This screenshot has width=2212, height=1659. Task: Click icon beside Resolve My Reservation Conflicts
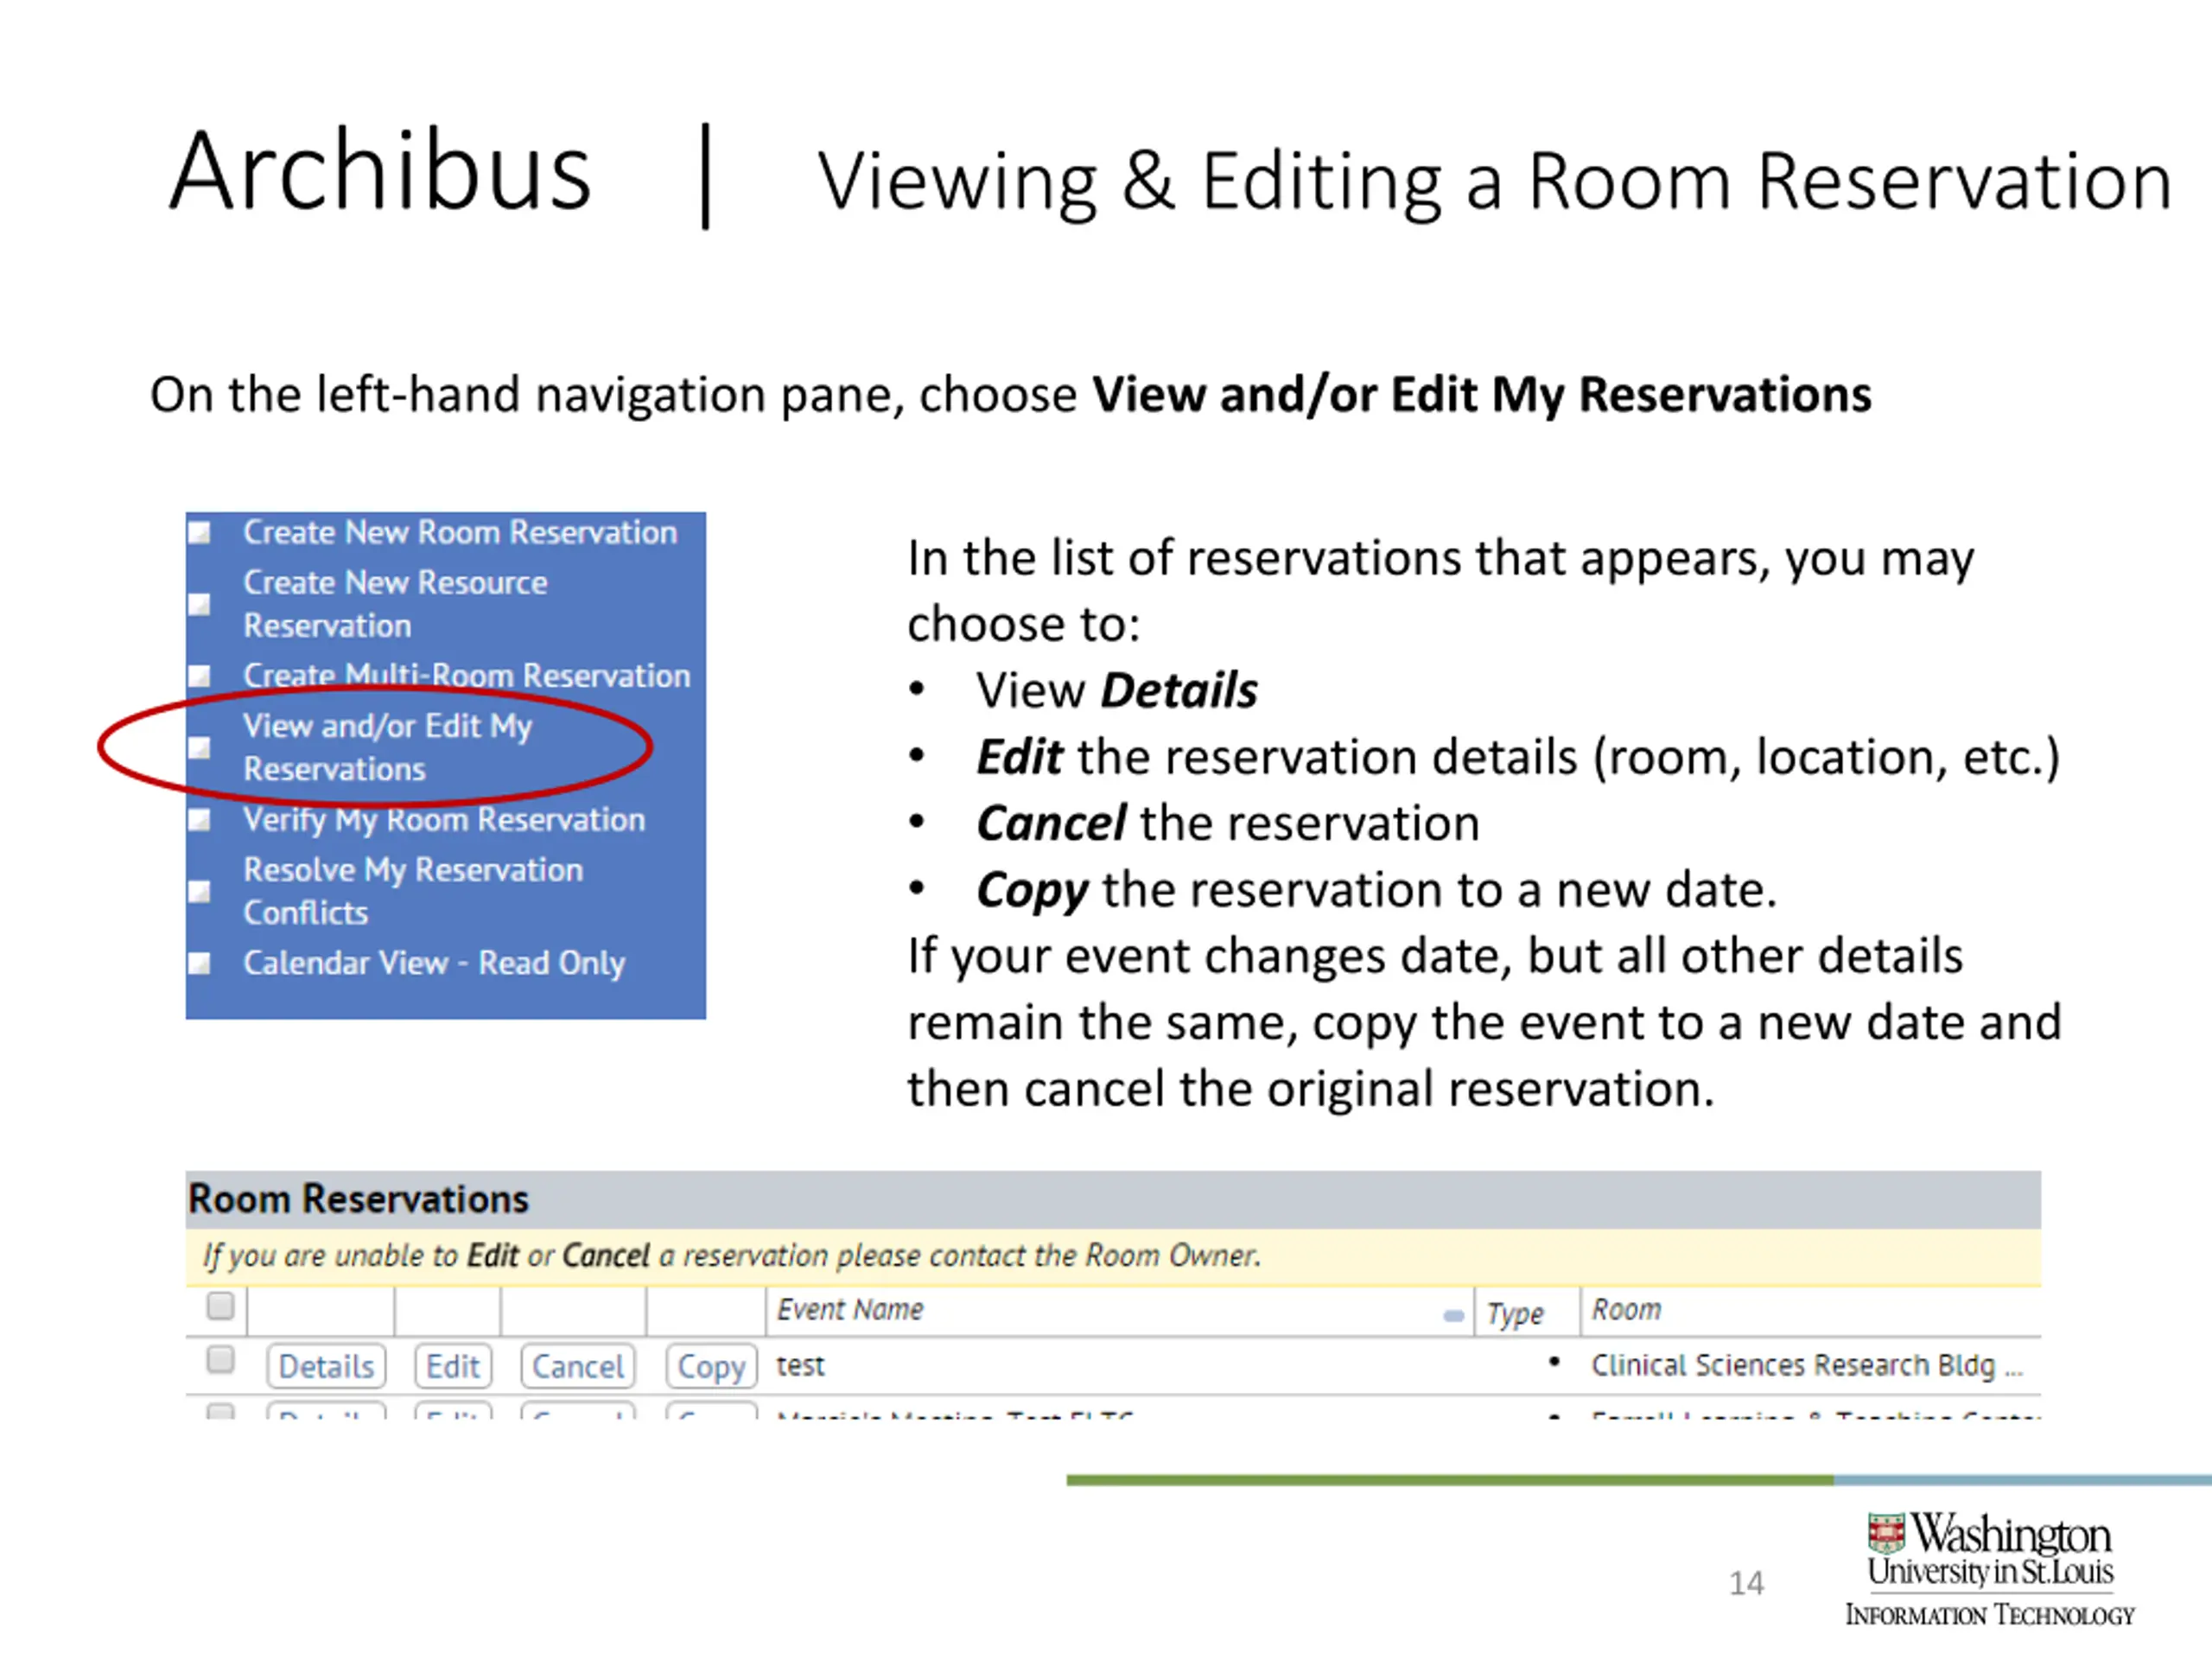pyautogui.click(x=200, y=891)
